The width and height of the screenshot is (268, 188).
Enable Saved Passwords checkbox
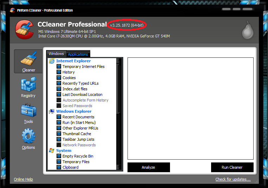59,106
